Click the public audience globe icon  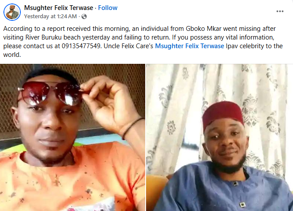coord(84,16)
